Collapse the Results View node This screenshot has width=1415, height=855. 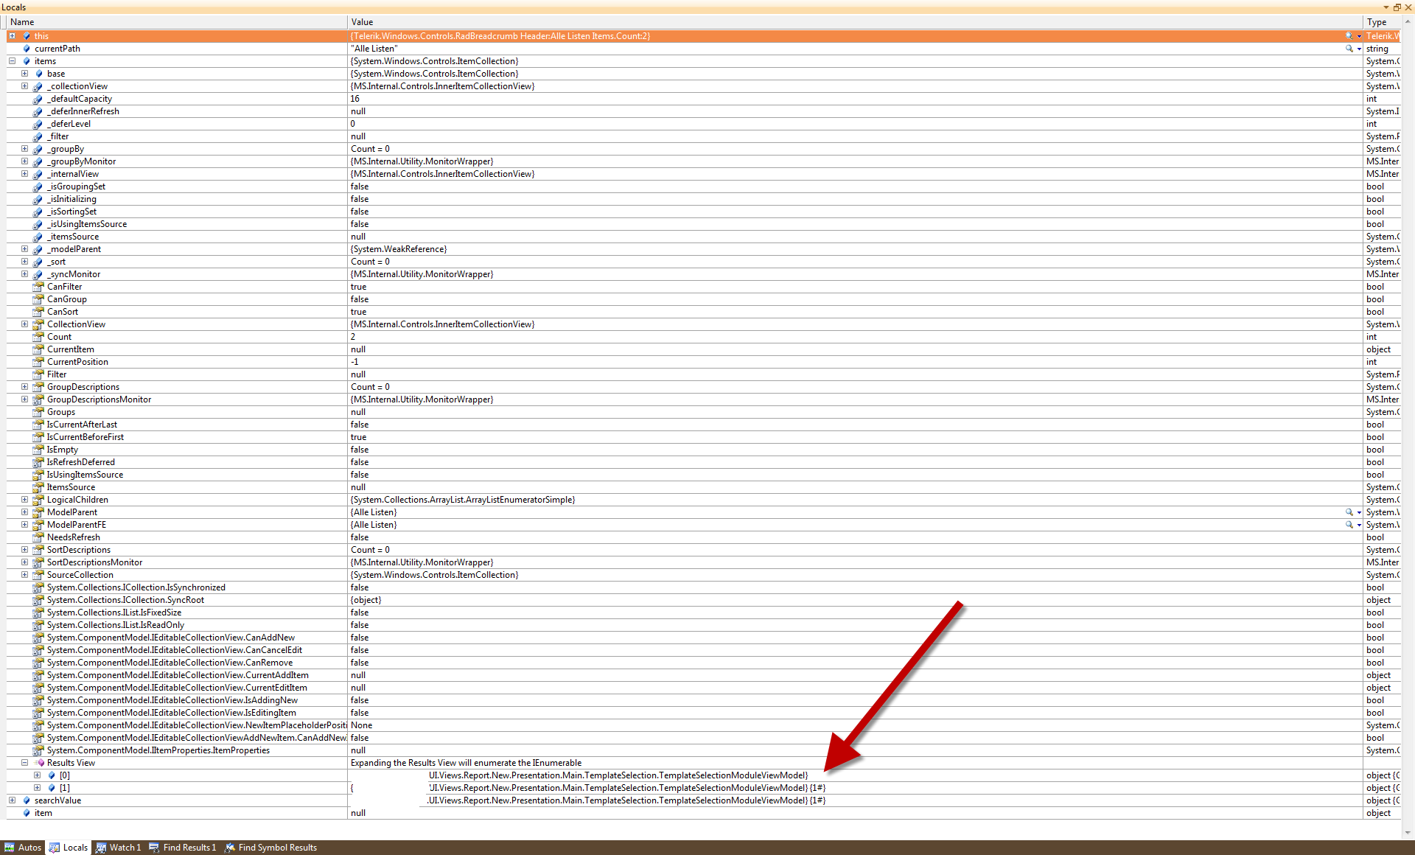pos(24,763)
